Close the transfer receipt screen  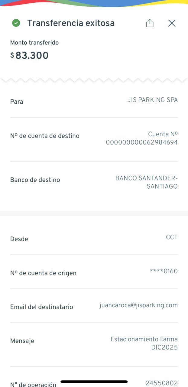pos(172,23)
